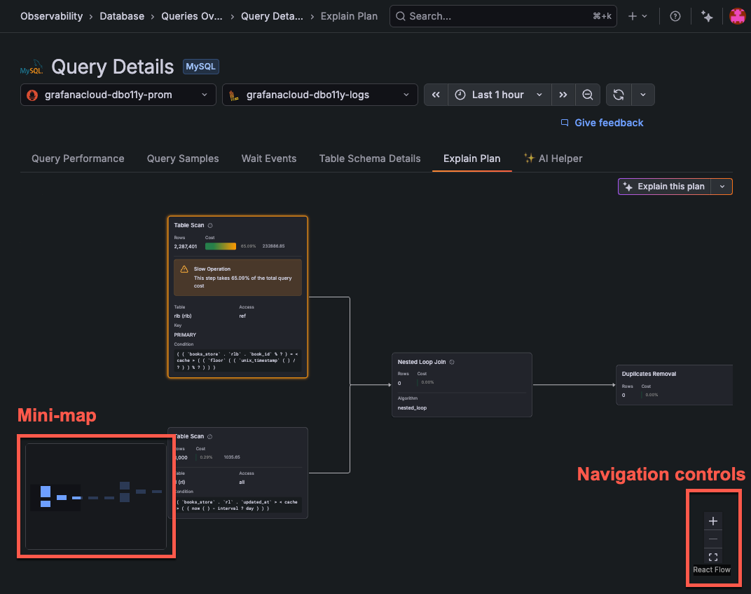Open the grafanacloud-dbo11y-prom data source selector

[x=117, y=94]
